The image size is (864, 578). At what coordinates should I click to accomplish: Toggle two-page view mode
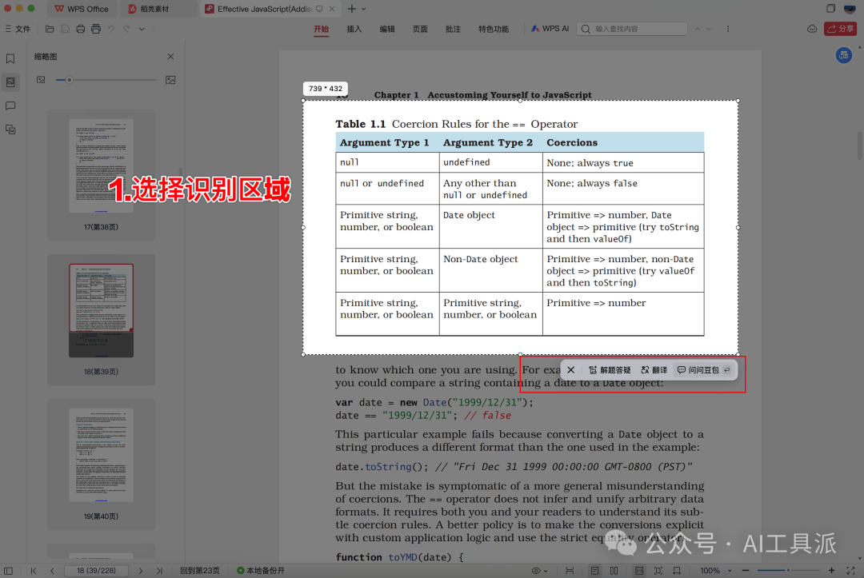tap(614, 570)
